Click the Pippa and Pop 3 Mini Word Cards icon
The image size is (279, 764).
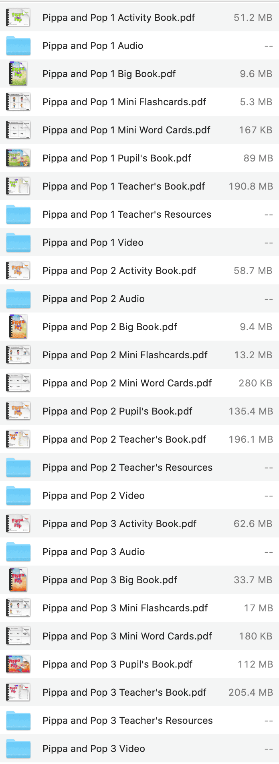pyautogui.click(x=18, y=636)
